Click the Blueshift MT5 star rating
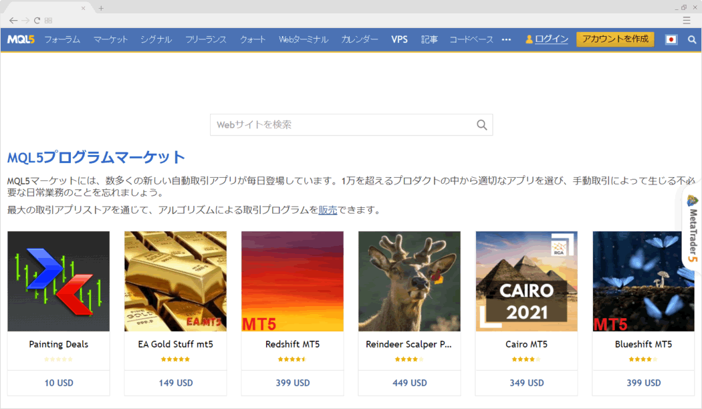This screenshot has height=409, width=702. click(x=643, y=360)
